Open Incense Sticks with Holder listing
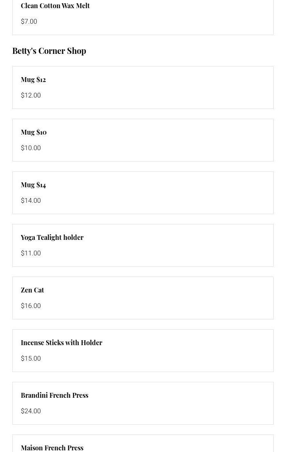The image size is (288, 452). tap(61, 343)
